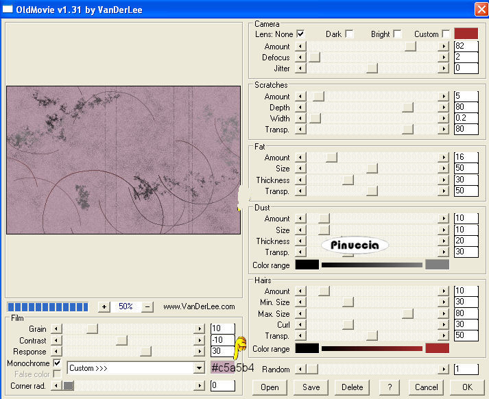Click the Open preset button

point(270,387)
